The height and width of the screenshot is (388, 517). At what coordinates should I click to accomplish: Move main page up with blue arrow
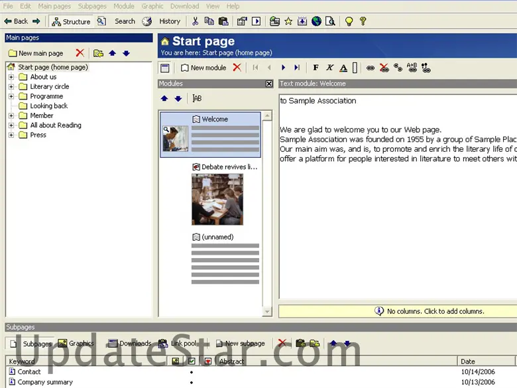[x=113, y=53]
